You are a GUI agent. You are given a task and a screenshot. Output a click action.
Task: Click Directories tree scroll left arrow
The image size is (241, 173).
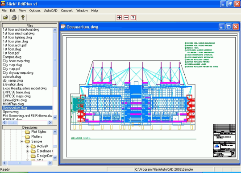tap(4, 163)
